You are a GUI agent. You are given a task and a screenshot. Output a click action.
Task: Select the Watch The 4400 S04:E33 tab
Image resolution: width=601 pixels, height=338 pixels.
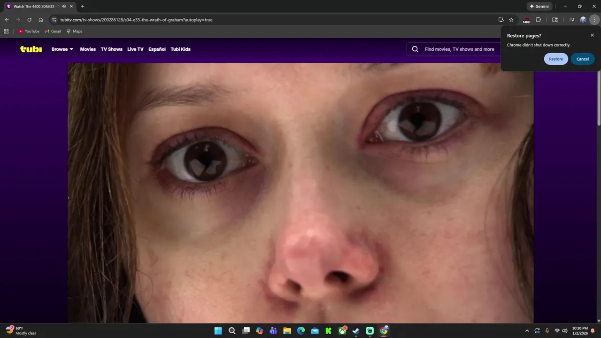click(39, 7)
